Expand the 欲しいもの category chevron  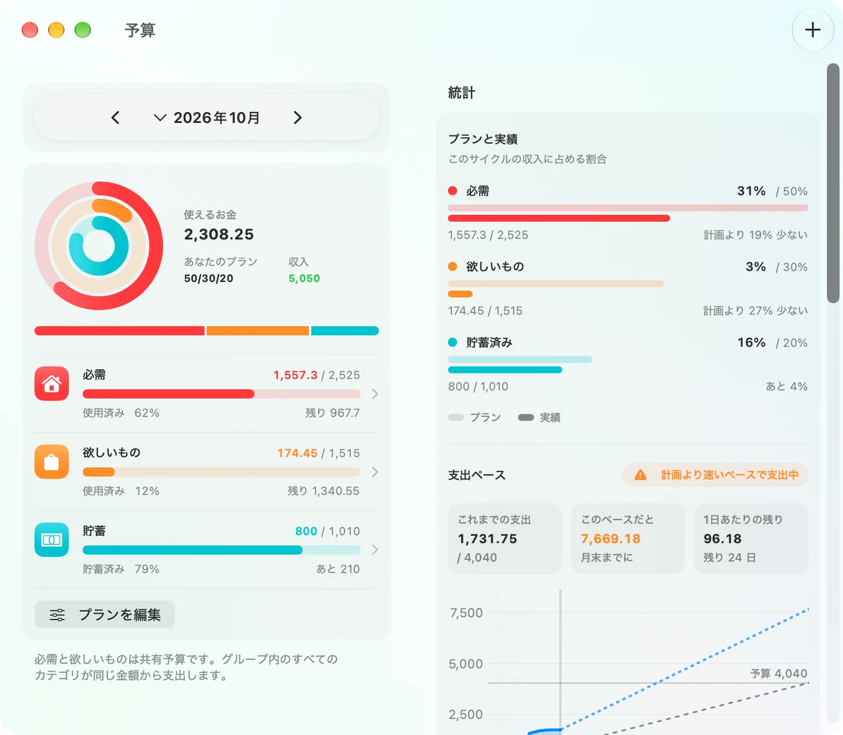tap(375, 472)
